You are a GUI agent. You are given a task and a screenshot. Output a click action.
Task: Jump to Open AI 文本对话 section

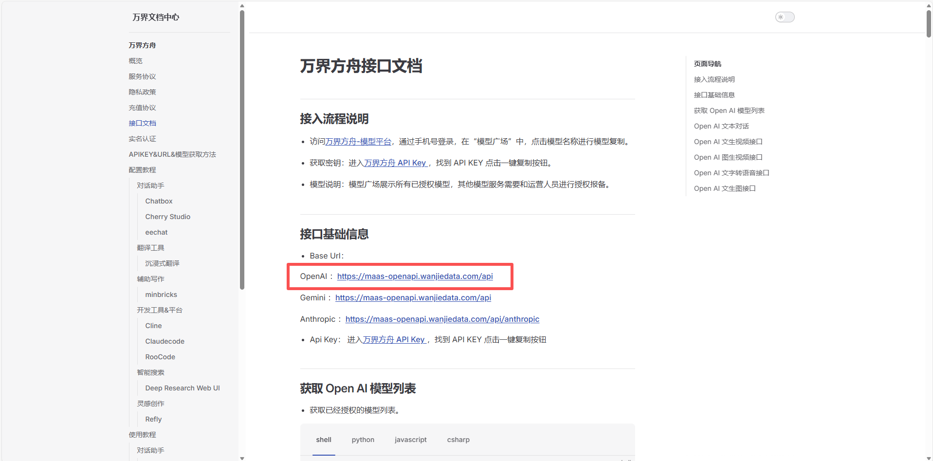pos(721,126)
